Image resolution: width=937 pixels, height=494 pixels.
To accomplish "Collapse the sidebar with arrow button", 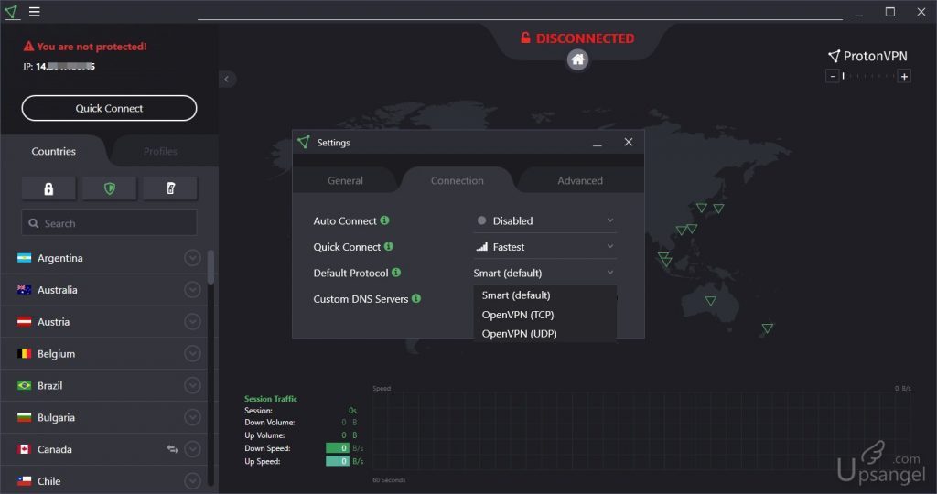I will coord(227,79).
